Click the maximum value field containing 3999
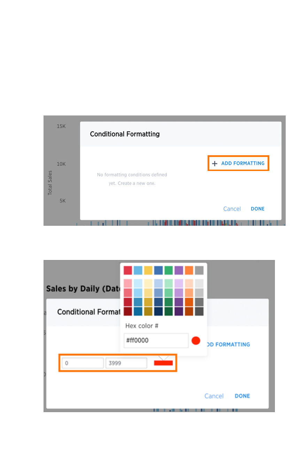The width and height of the screenshot is (301, 469). [126, 363]
